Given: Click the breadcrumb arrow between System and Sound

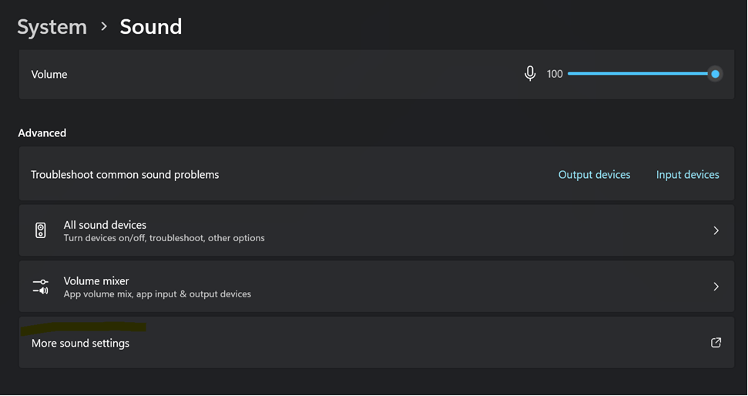Looking at the screenshot, I should 104,27.
